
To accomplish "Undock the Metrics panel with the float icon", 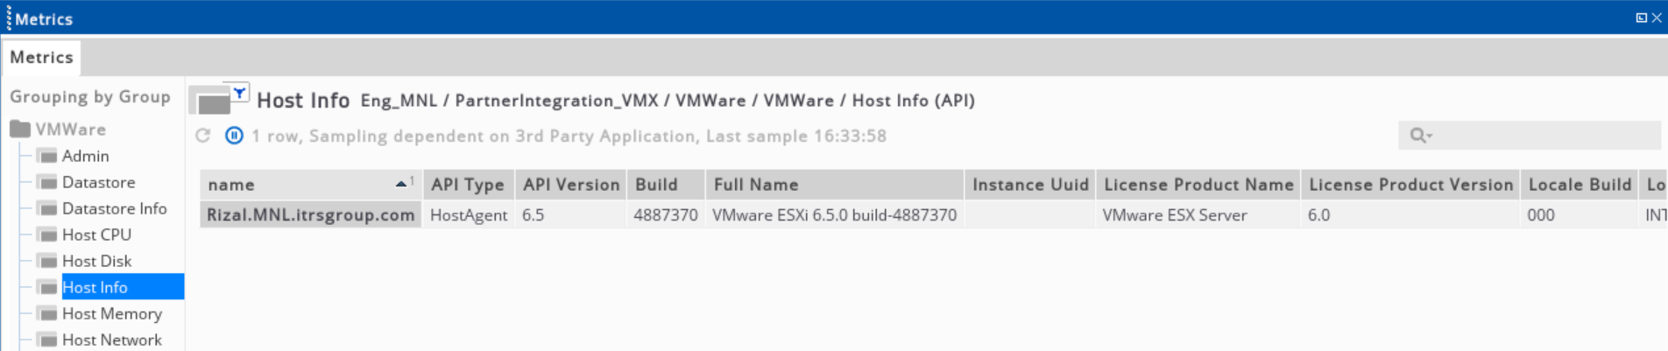I will coord(1641,18).
